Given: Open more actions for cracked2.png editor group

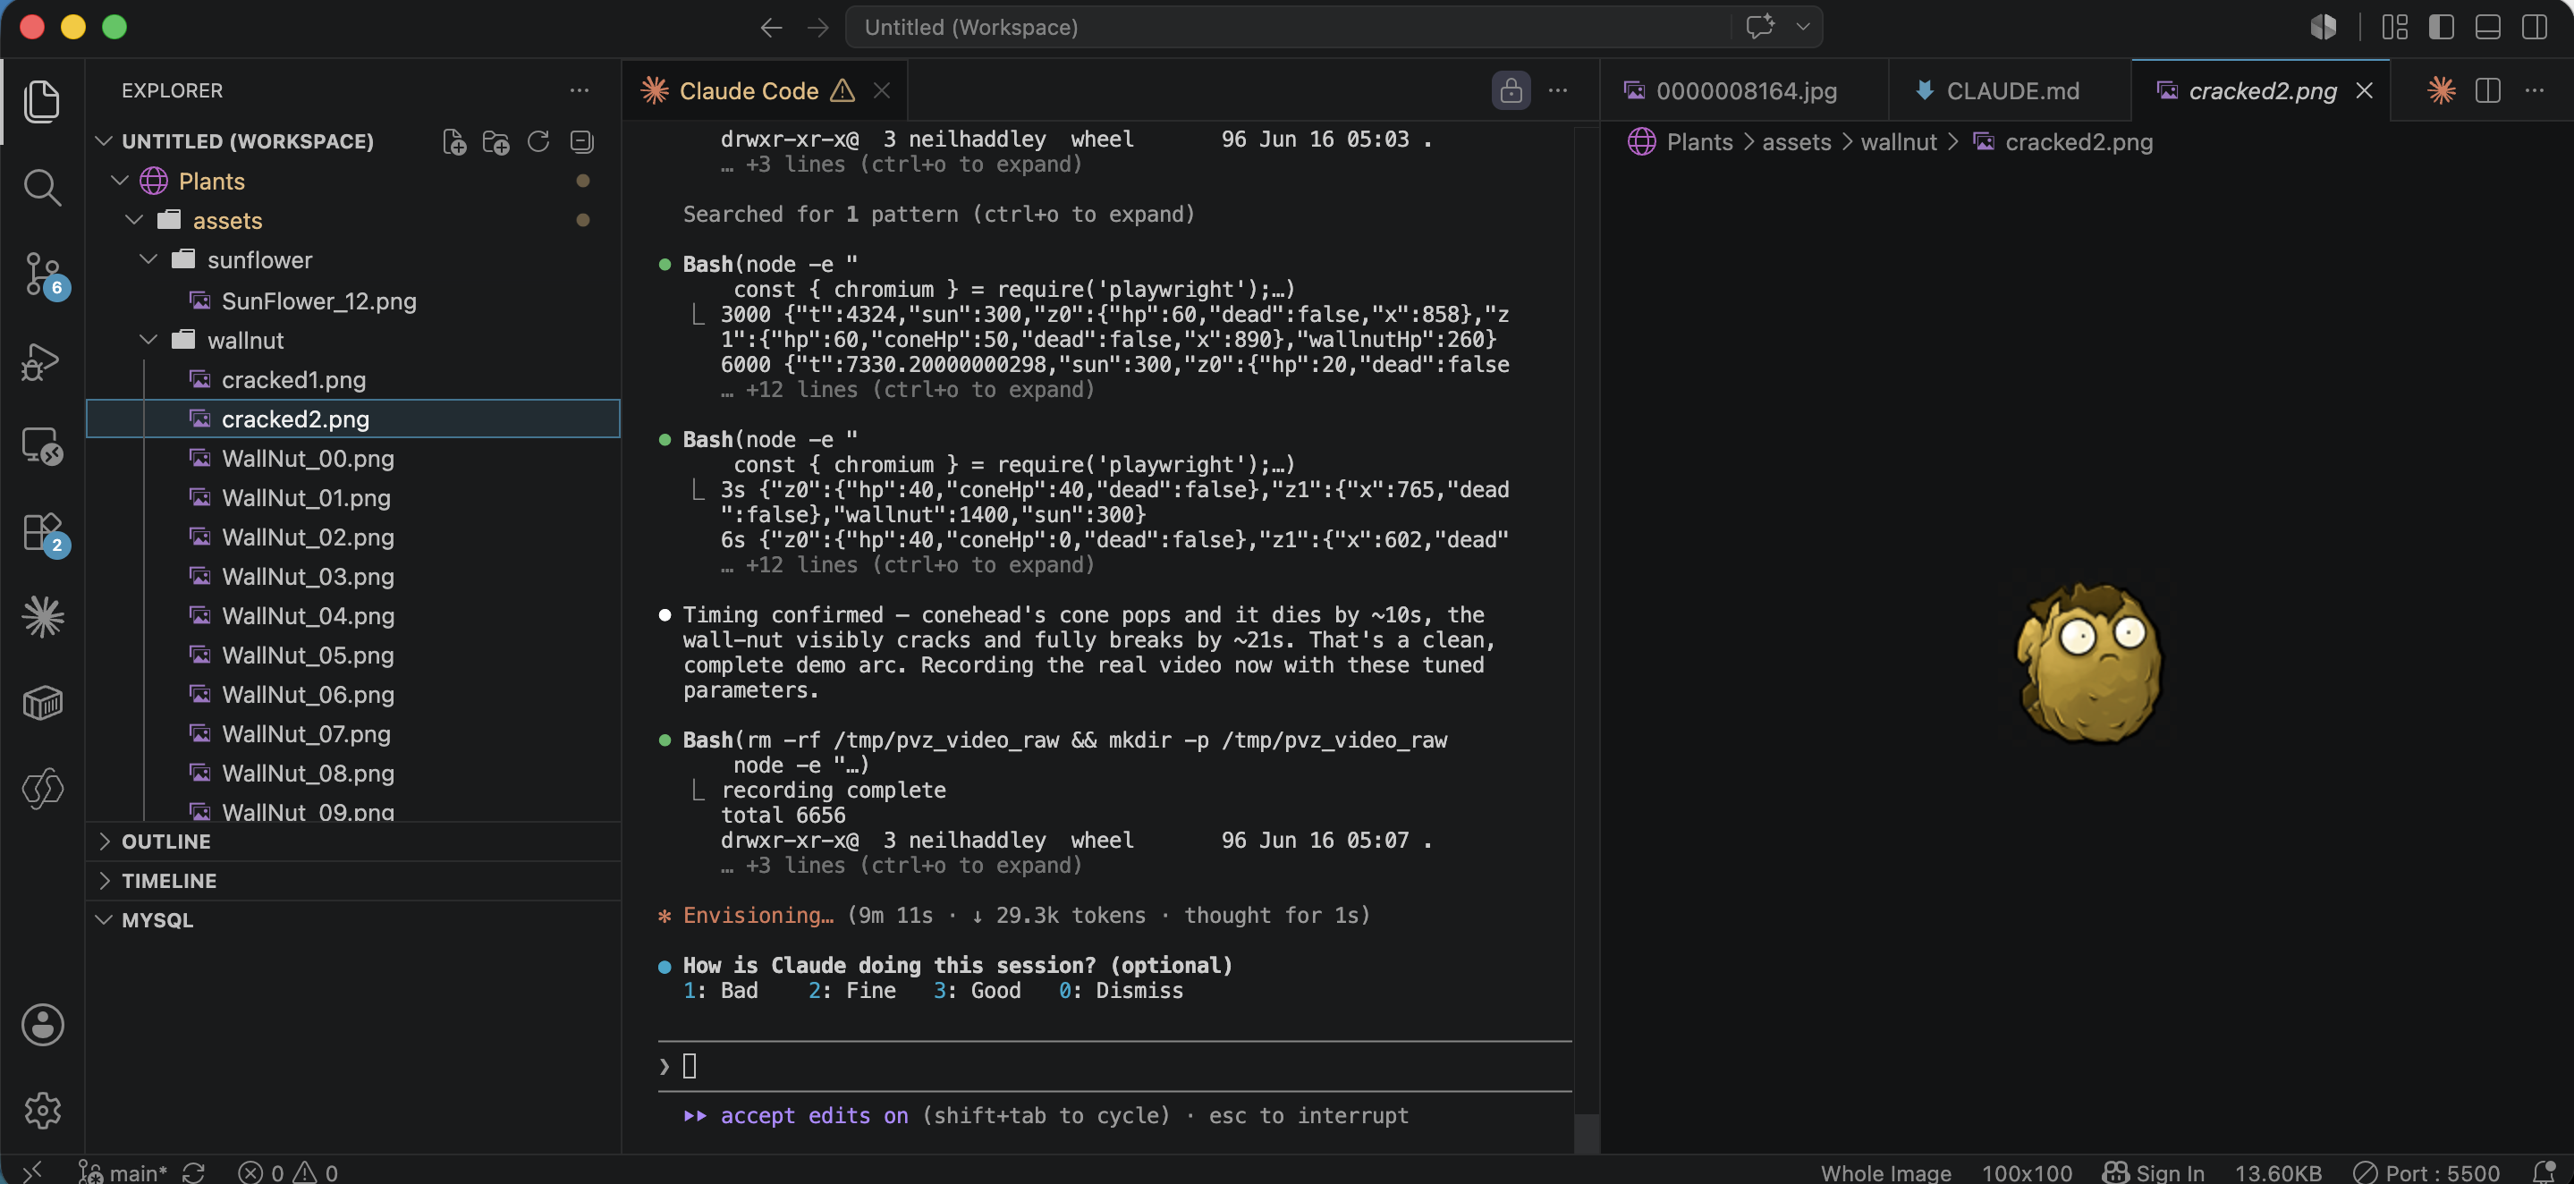Looking at the screenshot, I should [2535, 91].
